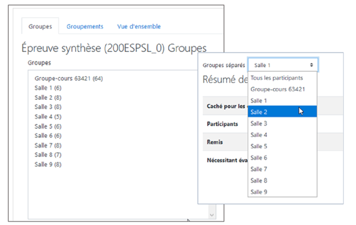Switch to the Groupes tab
This screenshot has width=356, height=225.
pos(40,27)
